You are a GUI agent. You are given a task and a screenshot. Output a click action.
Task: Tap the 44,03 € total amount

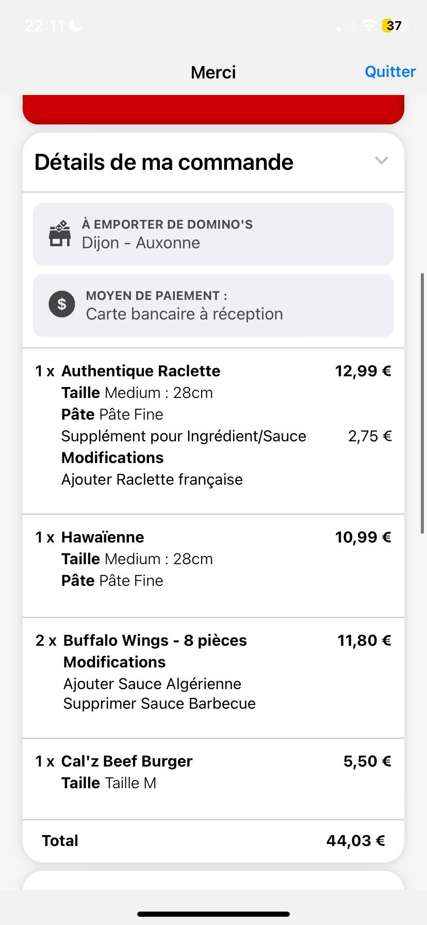pyautogui.click(x=355, y=841)
